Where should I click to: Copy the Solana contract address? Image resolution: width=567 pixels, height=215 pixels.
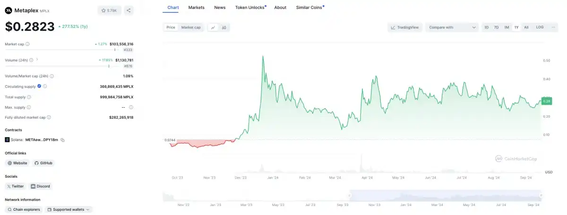pos(62,140)
